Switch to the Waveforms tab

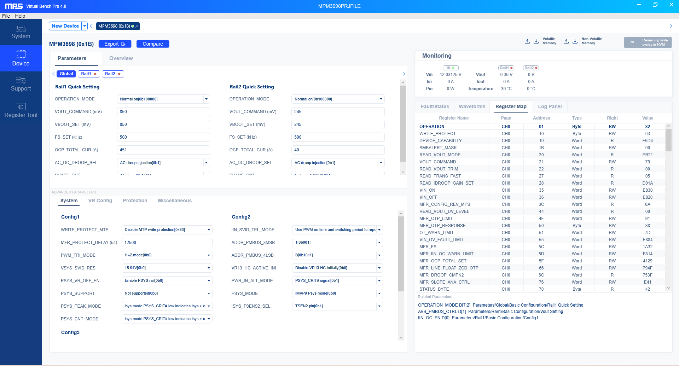tap(472, 106)
